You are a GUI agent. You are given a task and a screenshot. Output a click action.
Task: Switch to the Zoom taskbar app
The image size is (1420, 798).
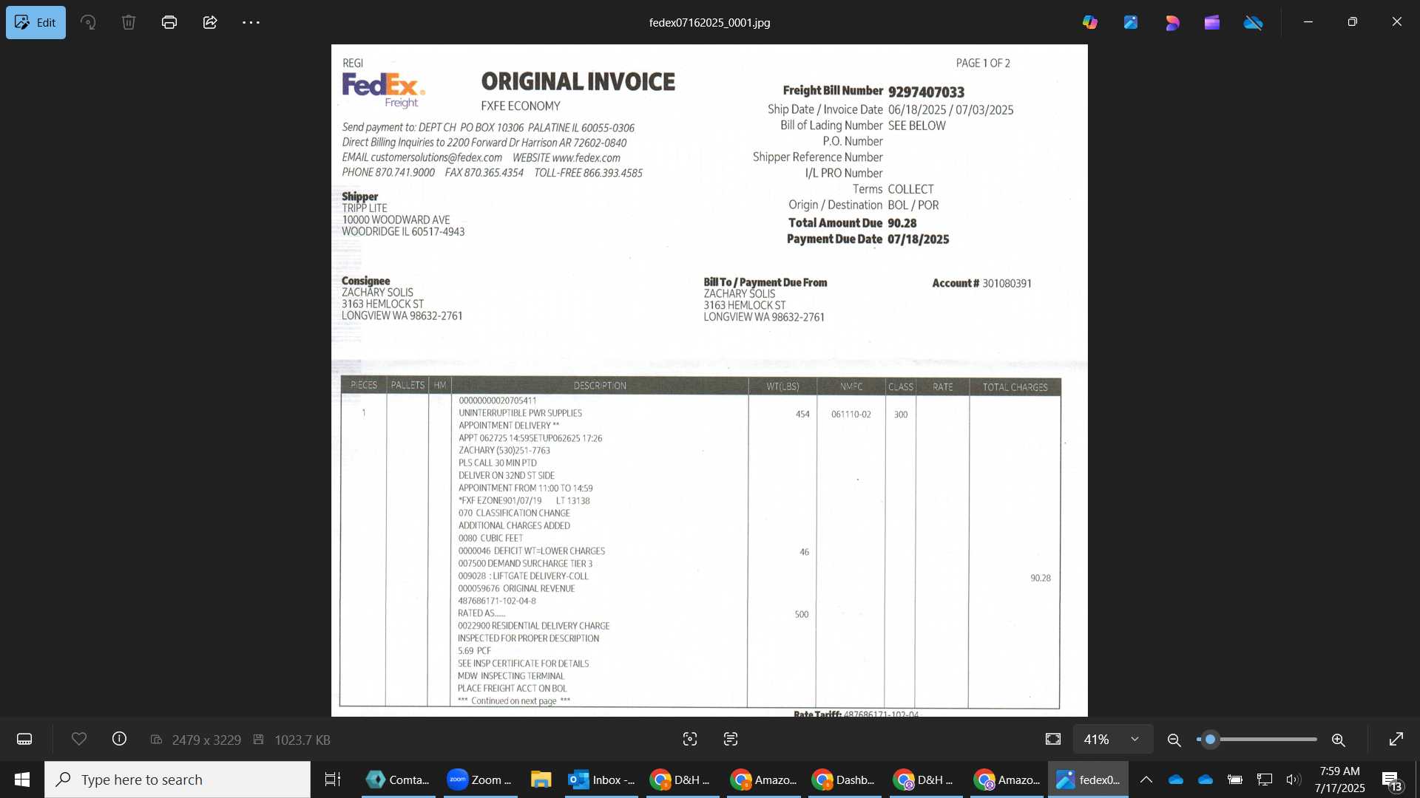481,780
